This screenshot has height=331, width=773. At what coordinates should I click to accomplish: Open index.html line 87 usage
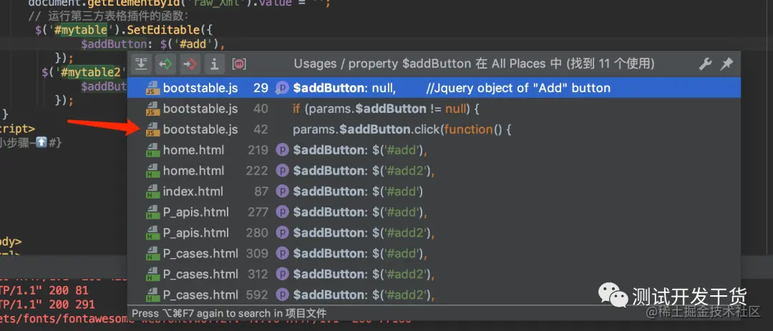tap(434, 192)
